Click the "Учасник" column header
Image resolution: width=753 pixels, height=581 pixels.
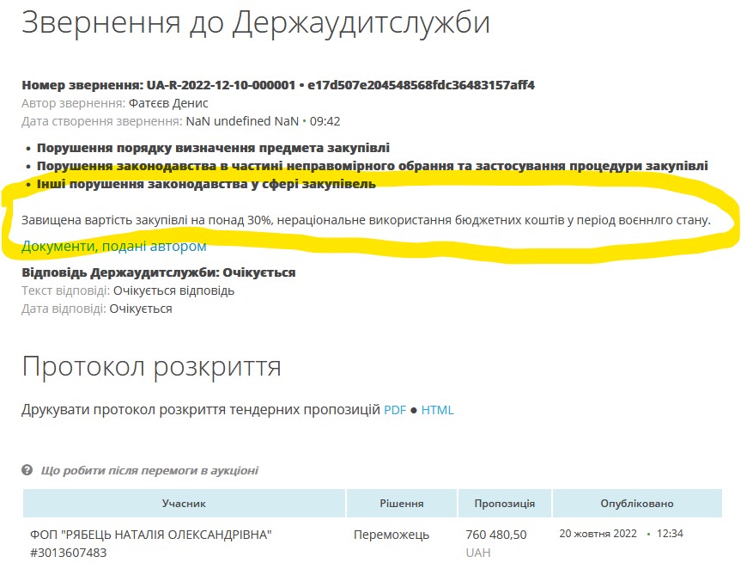(x=184, y=504)
